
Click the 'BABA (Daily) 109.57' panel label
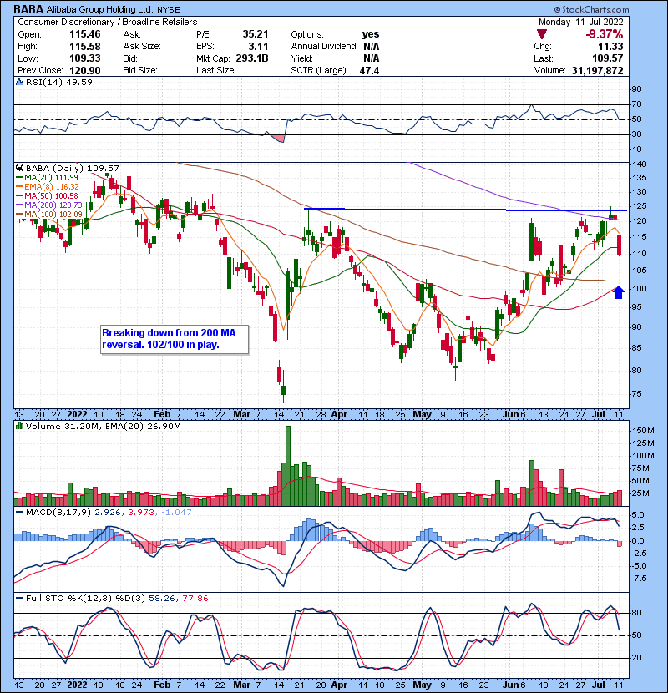[73, 169]
